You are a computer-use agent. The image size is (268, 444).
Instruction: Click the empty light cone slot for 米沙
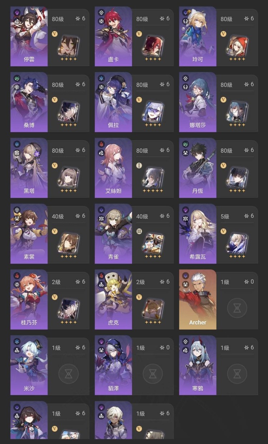[68, 374]
